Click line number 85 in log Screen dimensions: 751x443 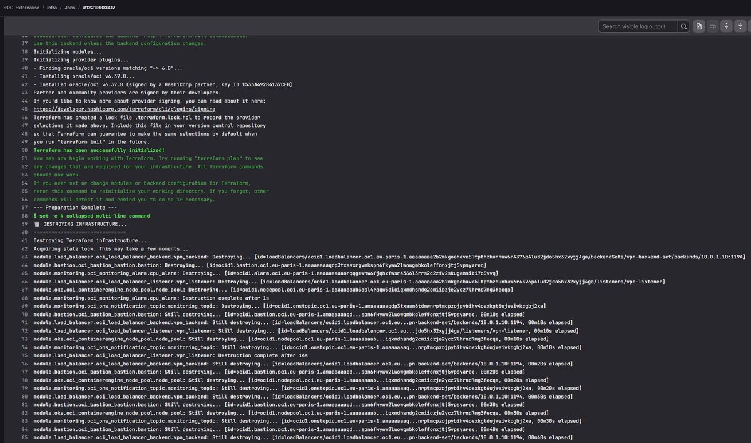coord(25,437)
